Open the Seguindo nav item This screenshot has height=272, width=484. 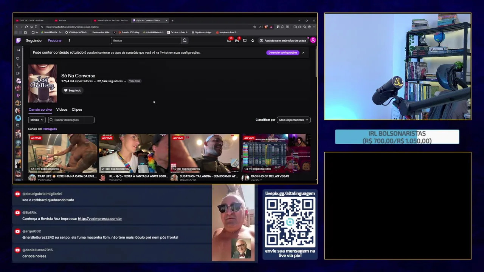coord(34,40)
